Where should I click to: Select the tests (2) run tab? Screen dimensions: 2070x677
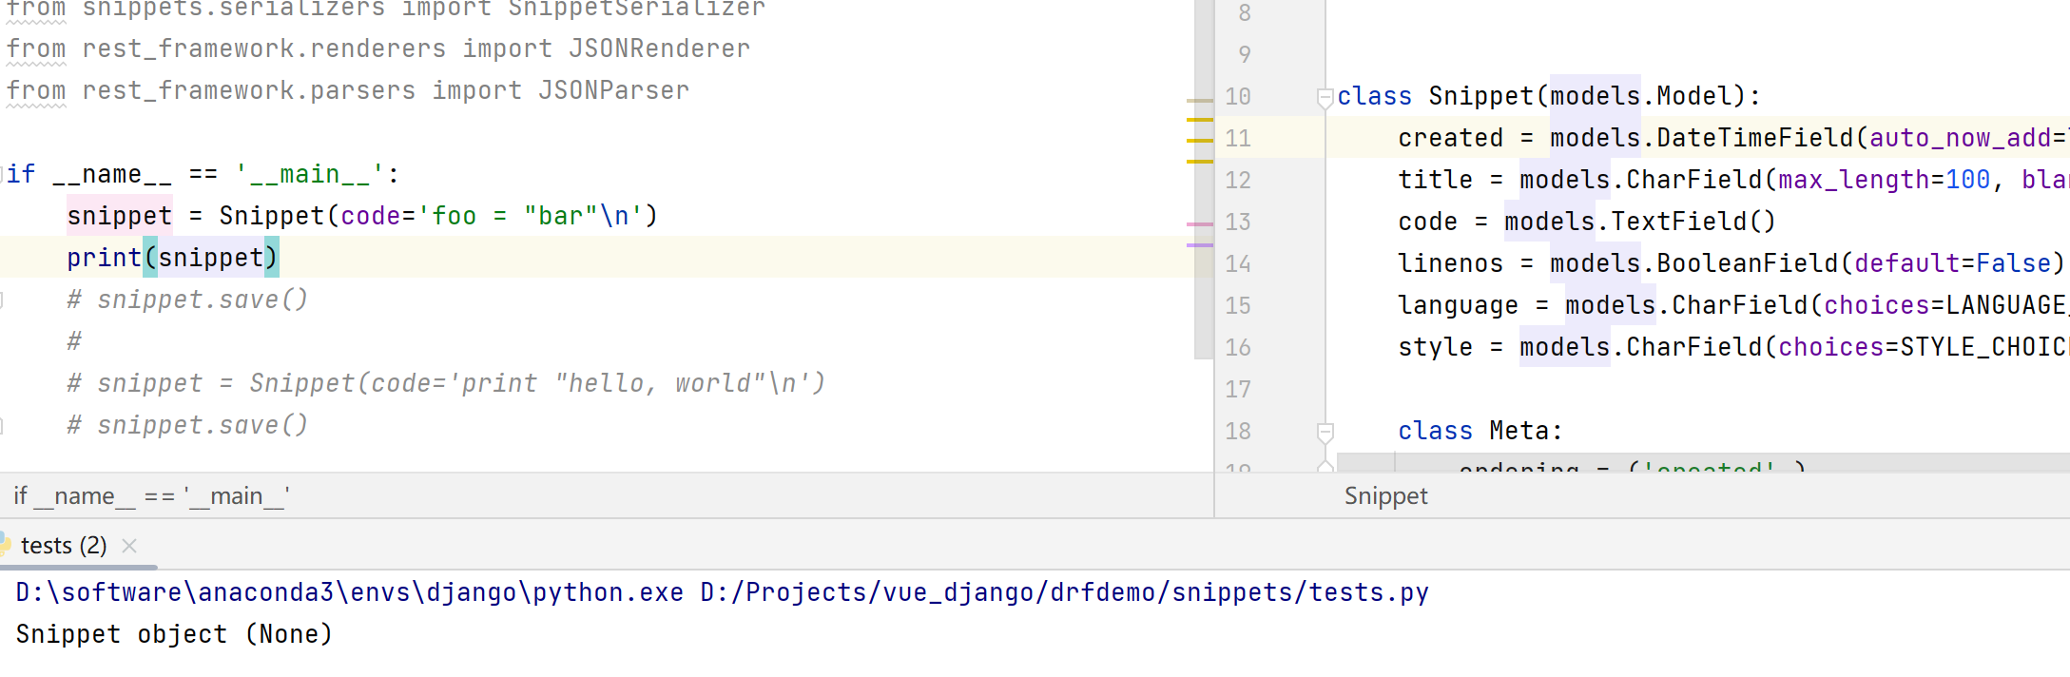pos(63,546)
